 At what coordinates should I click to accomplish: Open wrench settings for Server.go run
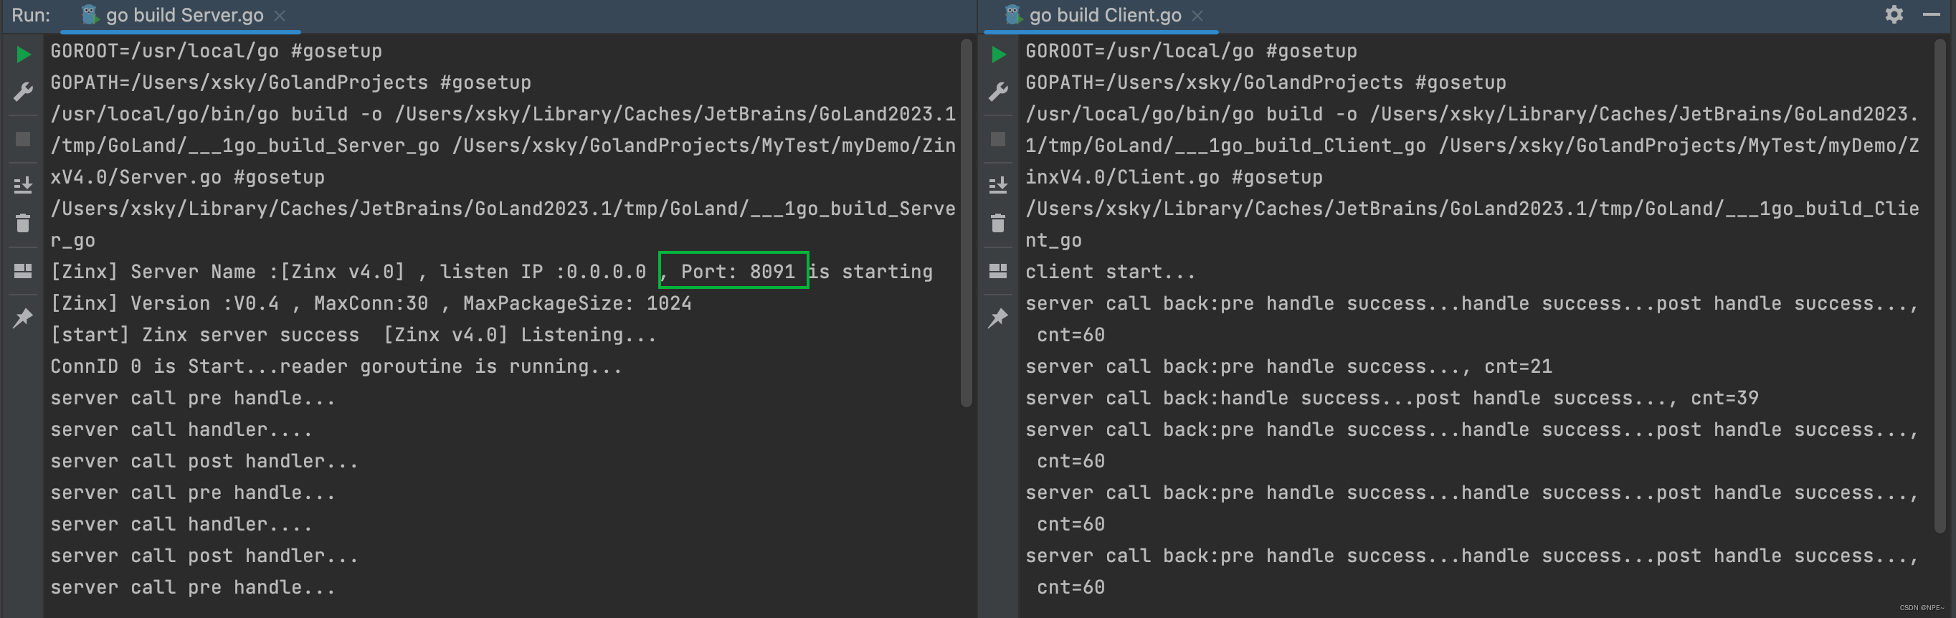coord(24,92)
